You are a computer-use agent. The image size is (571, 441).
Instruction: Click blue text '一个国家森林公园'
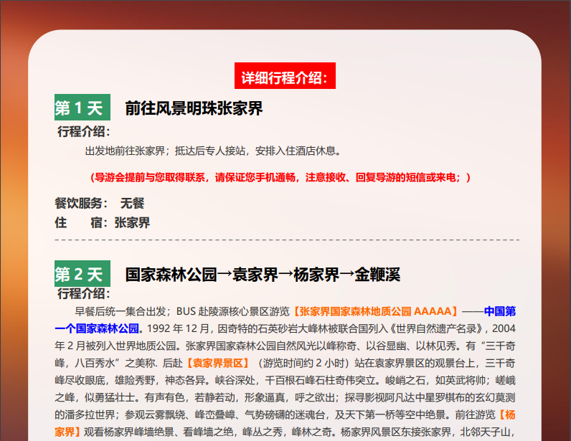[x=97, y=328]
